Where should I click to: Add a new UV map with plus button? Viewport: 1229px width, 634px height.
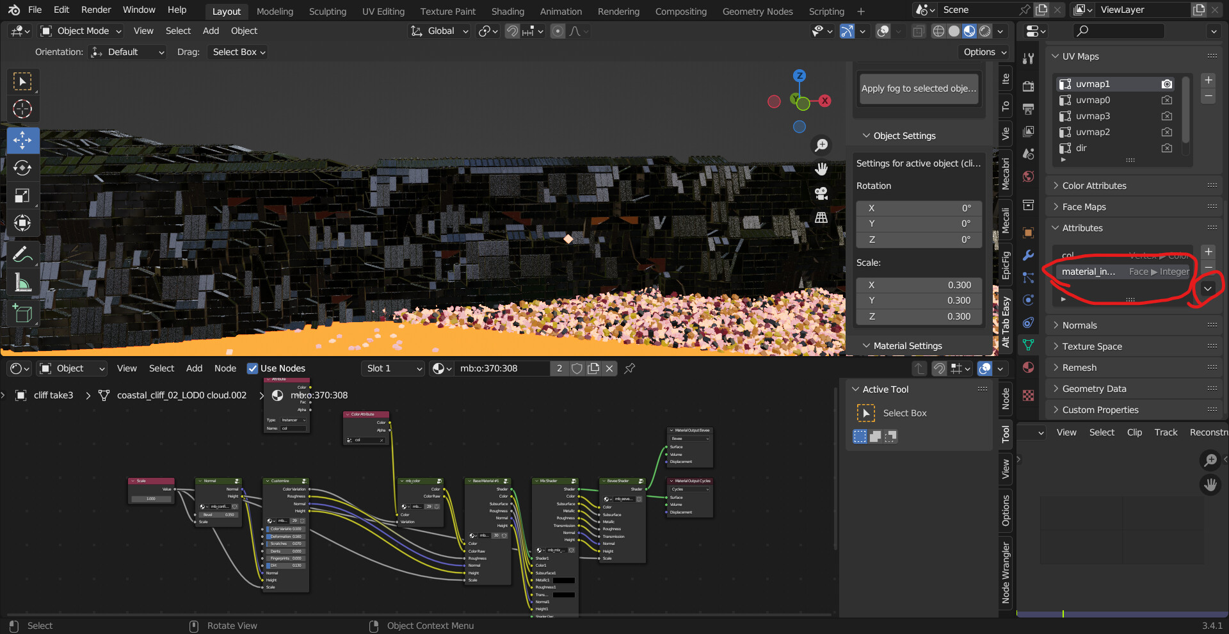[x=1209, y=80]
